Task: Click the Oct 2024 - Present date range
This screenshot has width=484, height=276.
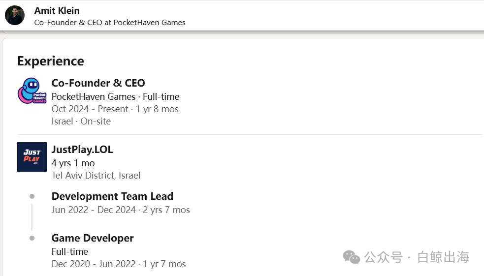Action: coord(90,109)
